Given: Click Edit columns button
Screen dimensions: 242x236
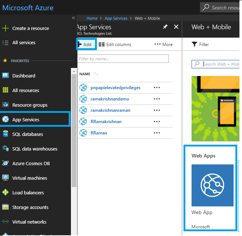Looking at the screenshot, I should pyautogui.click(x=115, y=45).
